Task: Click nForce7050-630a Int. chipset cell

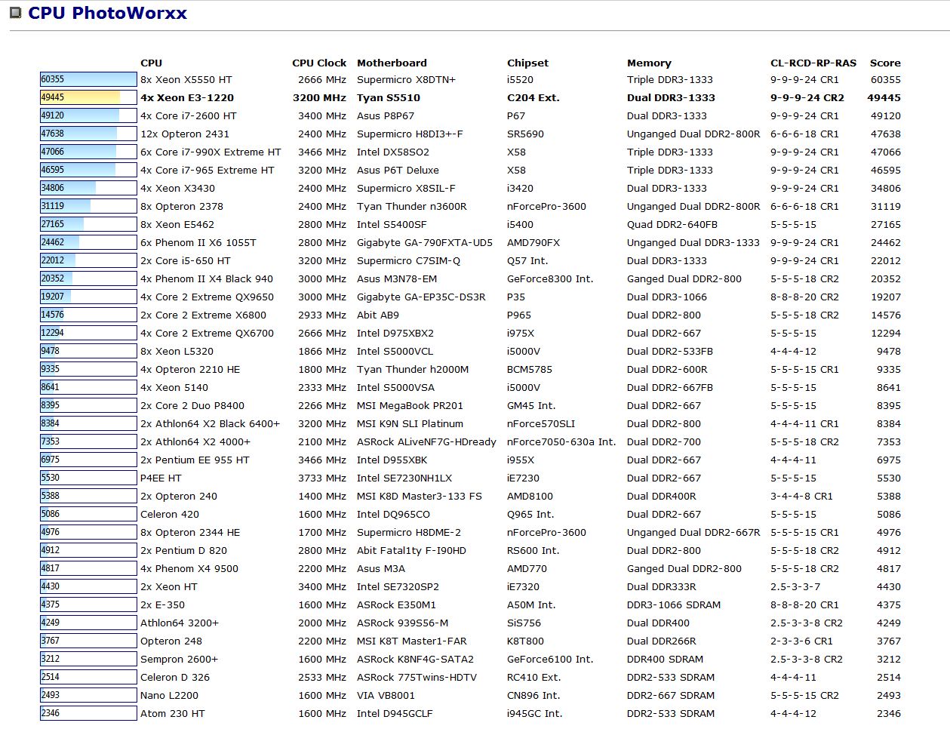Action: click(561, 441)
